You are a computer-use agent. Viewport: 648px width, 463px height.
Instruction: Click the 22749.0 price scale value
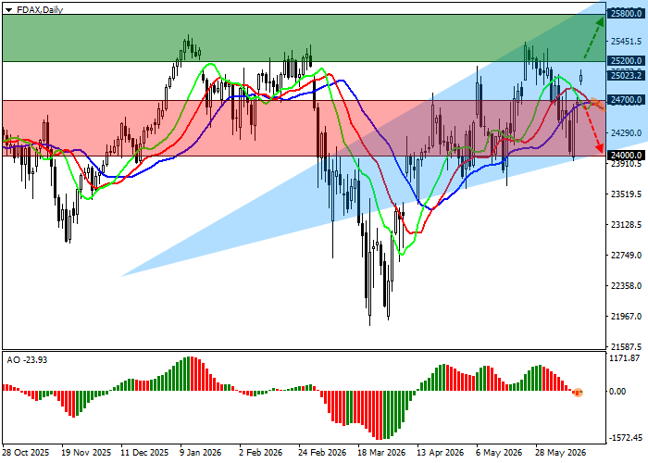point(626,256)
